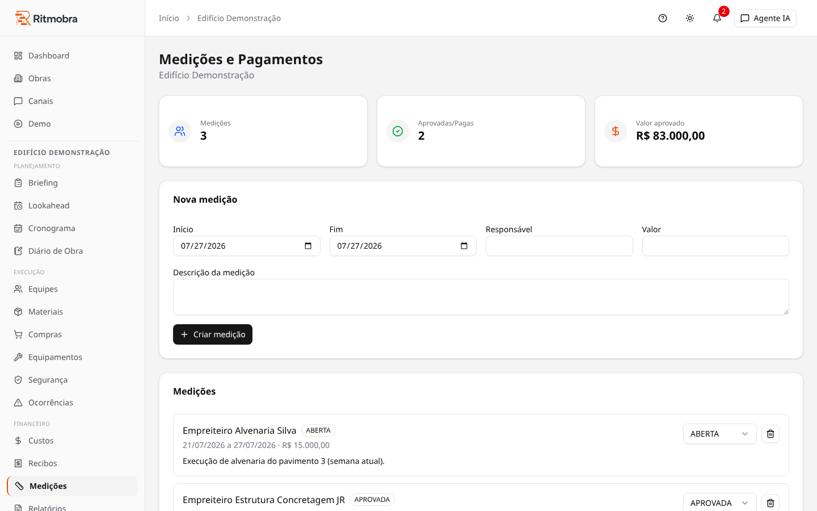Click the Descrição da medição text area

pos(481,297)
